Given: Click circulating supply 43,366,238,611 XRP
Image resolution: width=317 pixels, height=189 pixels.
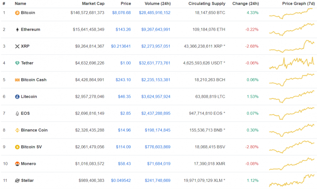Looking at the screenshot, I should [204, 46].
